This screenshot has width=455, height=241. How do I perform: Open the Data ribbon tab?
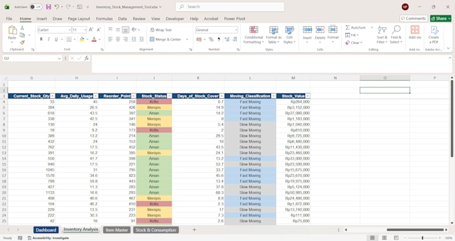pyautogui.click(x=122, y=19)
